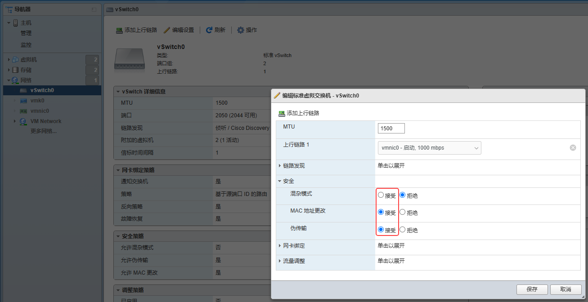
Task: Set 混杂模式 to 拒绝
Action: pyautogui.click(x=403, y=195)
